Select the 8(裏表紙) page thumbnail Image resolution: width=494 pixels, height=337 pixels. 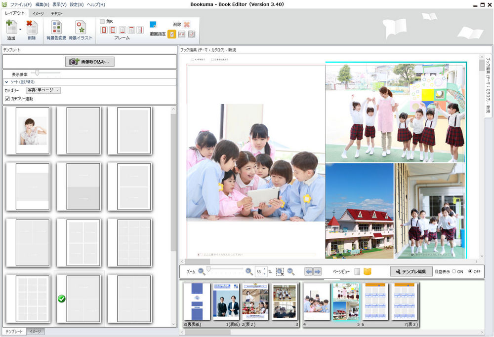[x=197, y=301]
